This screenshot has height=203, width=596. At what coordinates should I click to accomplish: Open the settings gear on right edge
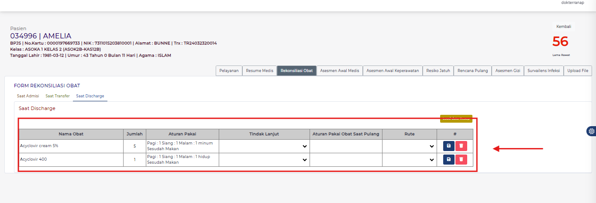(x=591, y=131)
